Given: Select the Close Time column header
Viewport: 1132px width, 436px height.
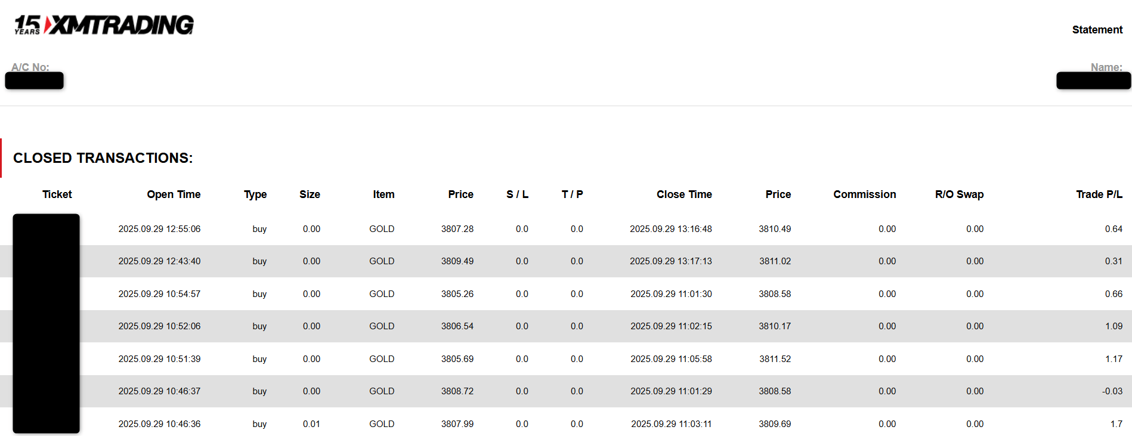Looking at the screenshot, I should [684, 194].
